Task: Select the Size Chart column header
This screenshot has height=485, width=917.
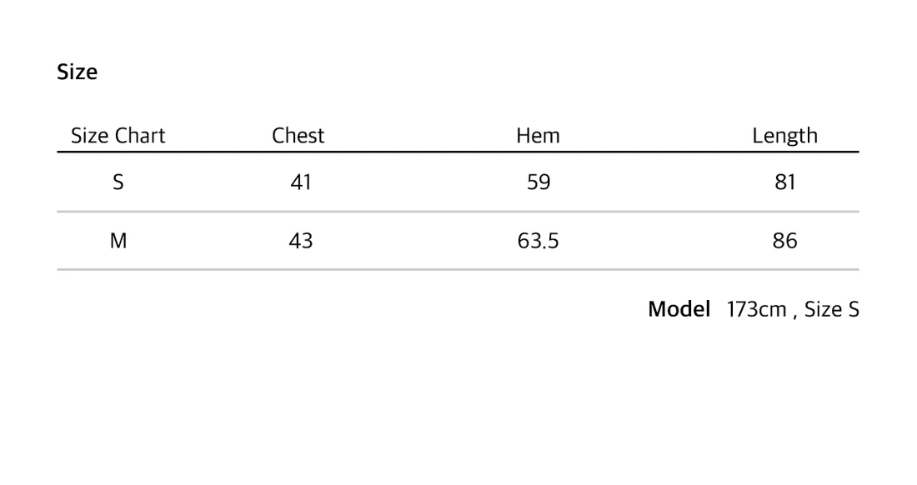Action: point(118,136)
